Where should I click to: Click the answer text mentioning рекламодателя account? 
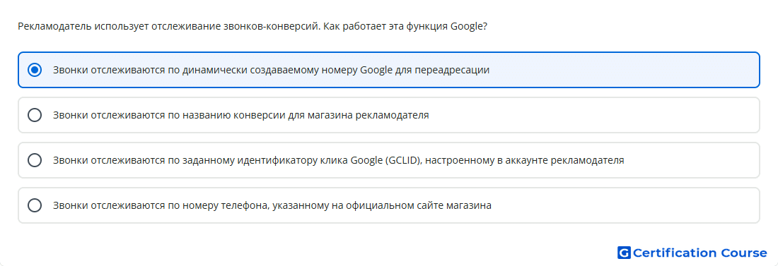point(338,160)
